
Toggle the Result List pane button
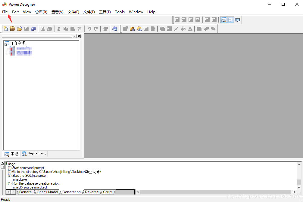click(x=238, y=20)
